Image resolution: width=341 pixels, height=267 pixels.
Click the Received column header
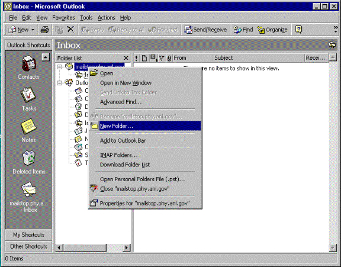click(x=316, y=58)
